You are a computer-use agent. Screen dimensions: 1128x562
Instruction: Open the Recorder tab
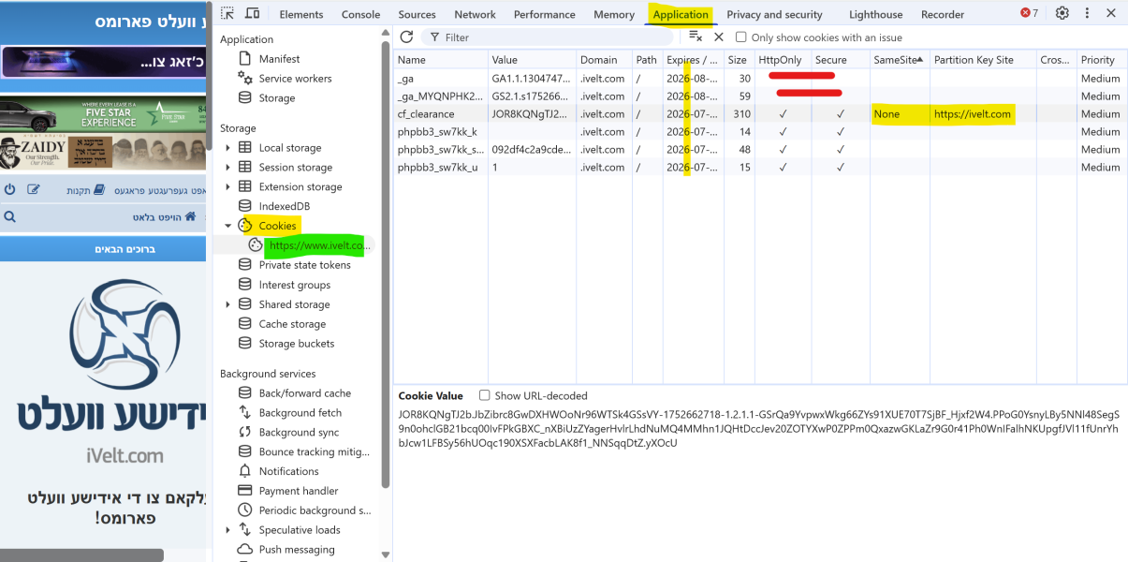pyautogui.click(x=943, y=14)
